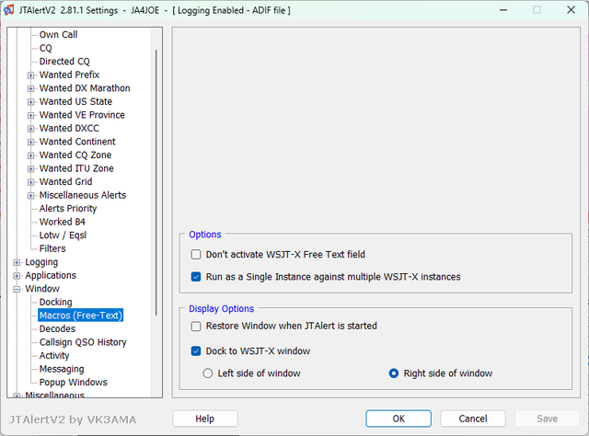Close the JTAlert settings window

(x=571, y=10)
